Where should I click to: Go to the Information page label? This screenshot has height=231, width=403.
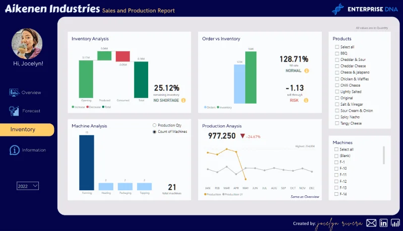34,150
